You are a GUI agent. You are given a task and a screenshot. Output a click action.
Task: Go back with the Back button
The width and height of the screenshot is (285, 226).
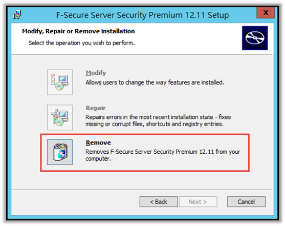pyautogui.click(x=159, y=201)
